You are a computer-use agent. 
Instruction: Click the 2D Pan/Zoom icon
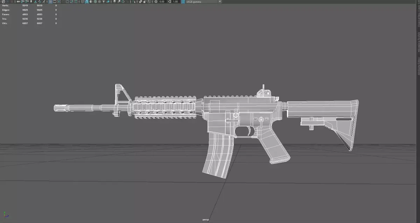(x=40, y=2)
